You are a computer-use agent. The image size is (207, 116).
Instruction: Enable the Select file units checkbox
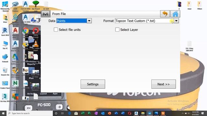[56, 30]
